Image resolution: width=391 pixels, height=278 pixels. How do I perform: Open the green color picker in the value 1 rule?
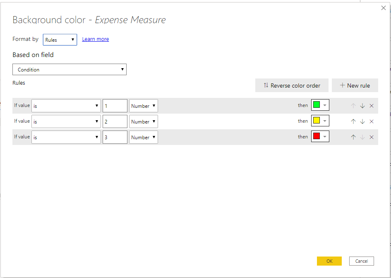(x=320, y=105)
